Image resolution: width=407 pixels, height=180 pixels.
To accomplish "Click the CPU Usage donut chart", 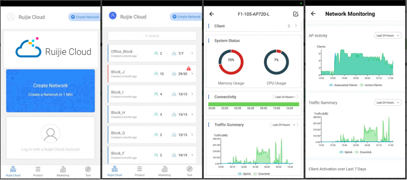I will pyautogui.click(x=276, y=62).
